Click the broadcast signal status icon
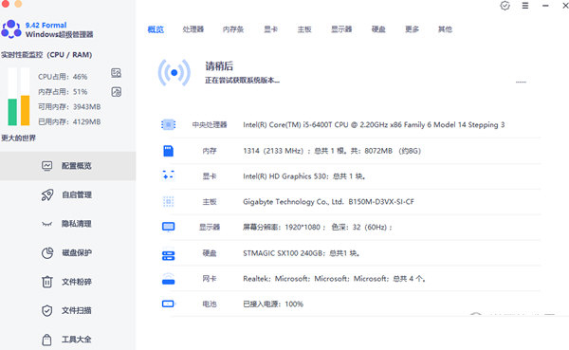The image size is (569, 350). point(174,73)
